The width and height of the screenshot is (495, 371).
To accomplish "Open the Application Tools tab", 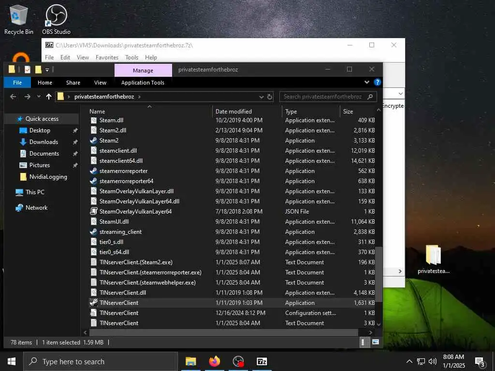I will [x=143, y=83].
